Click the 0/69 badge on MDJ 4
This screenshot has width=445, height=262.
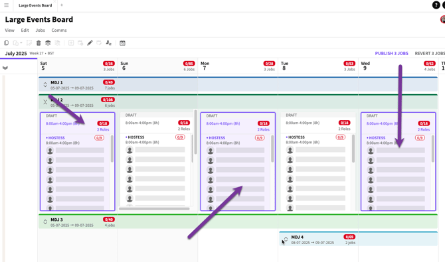tap(349, 237)
